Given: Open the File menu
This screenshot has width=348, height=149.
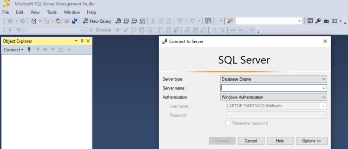Looking at the screenshot, I should click(5, 12).
